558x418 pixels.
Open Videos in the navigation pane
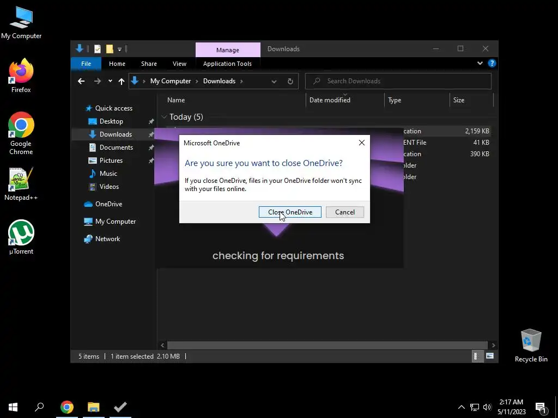click(109, 187)
